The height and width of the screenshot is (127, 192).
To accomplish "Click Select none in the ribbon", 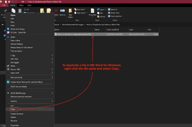I will [114, 13].
